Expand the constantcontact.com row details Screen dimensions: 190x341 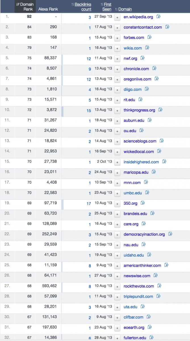(117, 28)
